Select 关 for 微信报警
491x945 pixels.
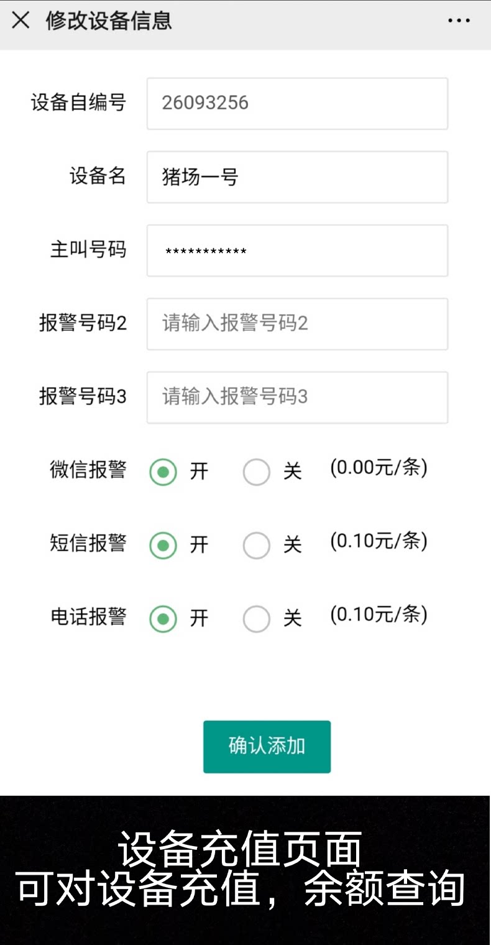pos(256,472)
